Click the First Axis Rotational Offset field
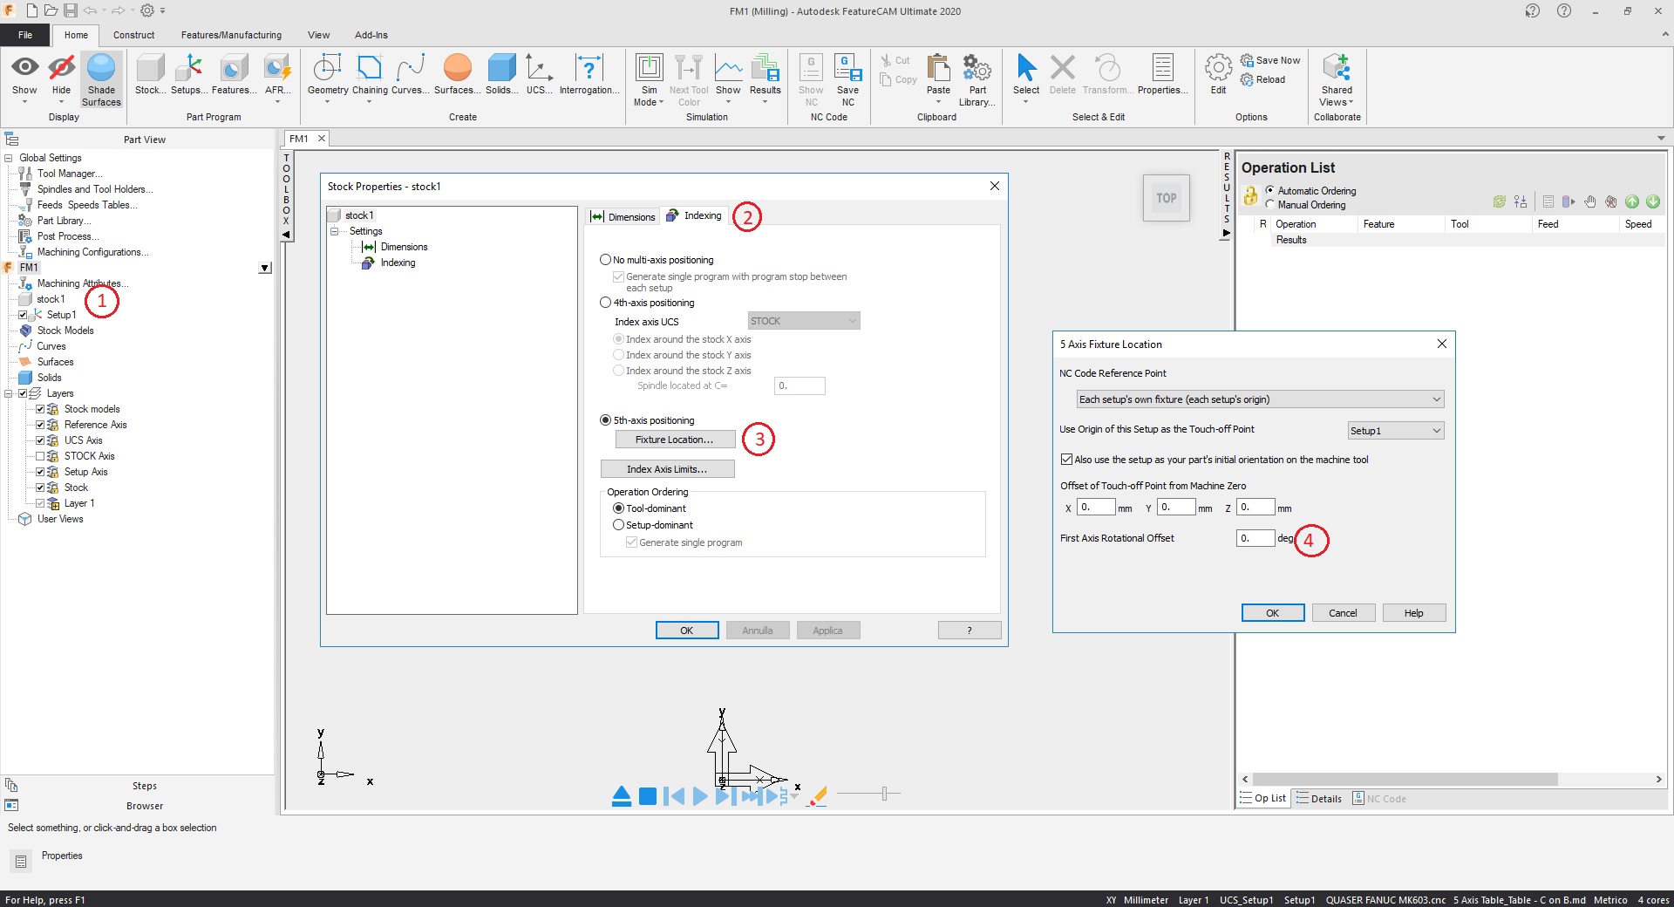This screenshot has height=907, width=1674. pyautogui.click(x=1255, y=538)
